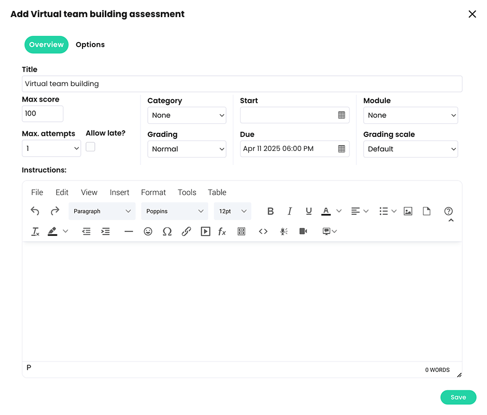Open the Category dropdown
This screenshot has width=487, height=415.
[187, 115]
